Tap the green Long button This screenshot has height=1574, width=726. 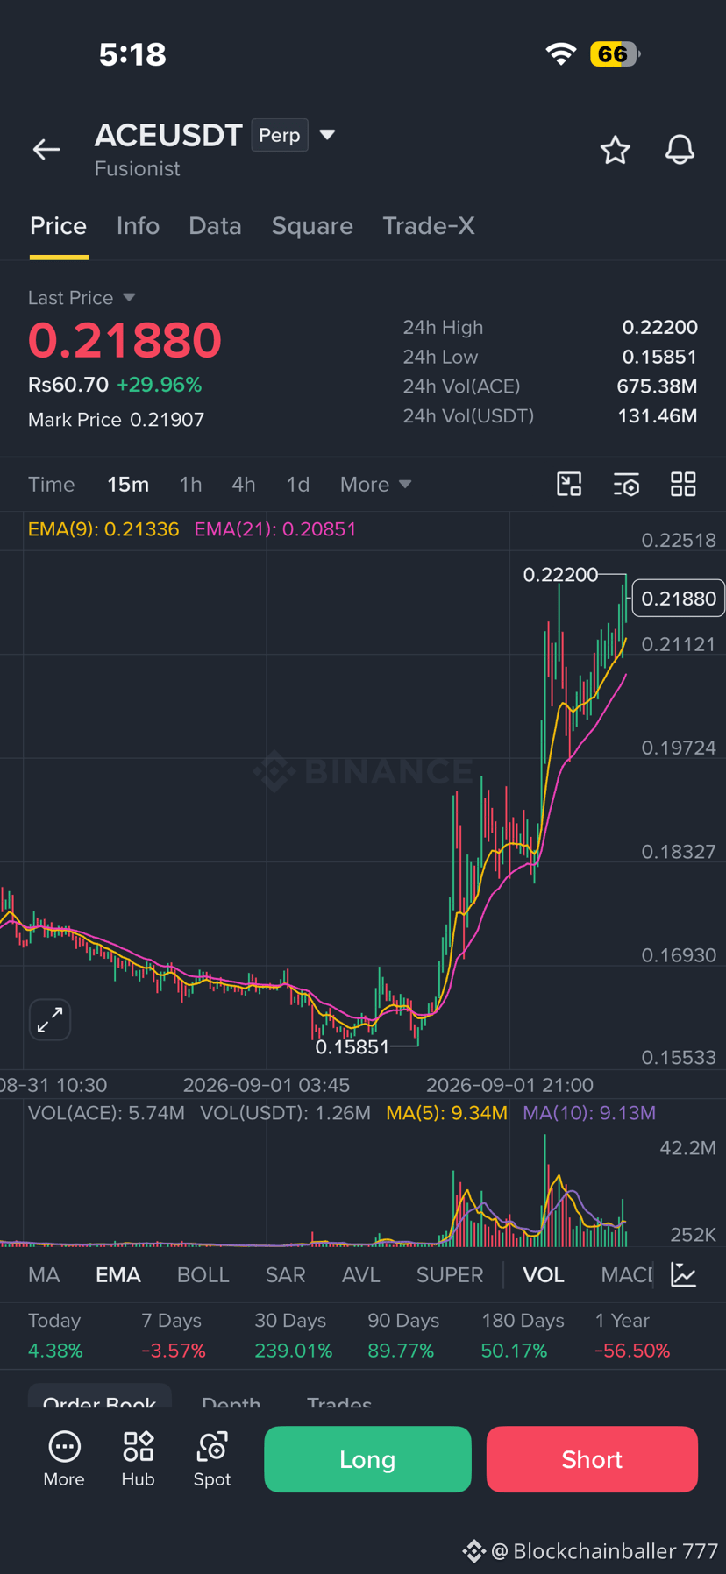click(367, 1459)
